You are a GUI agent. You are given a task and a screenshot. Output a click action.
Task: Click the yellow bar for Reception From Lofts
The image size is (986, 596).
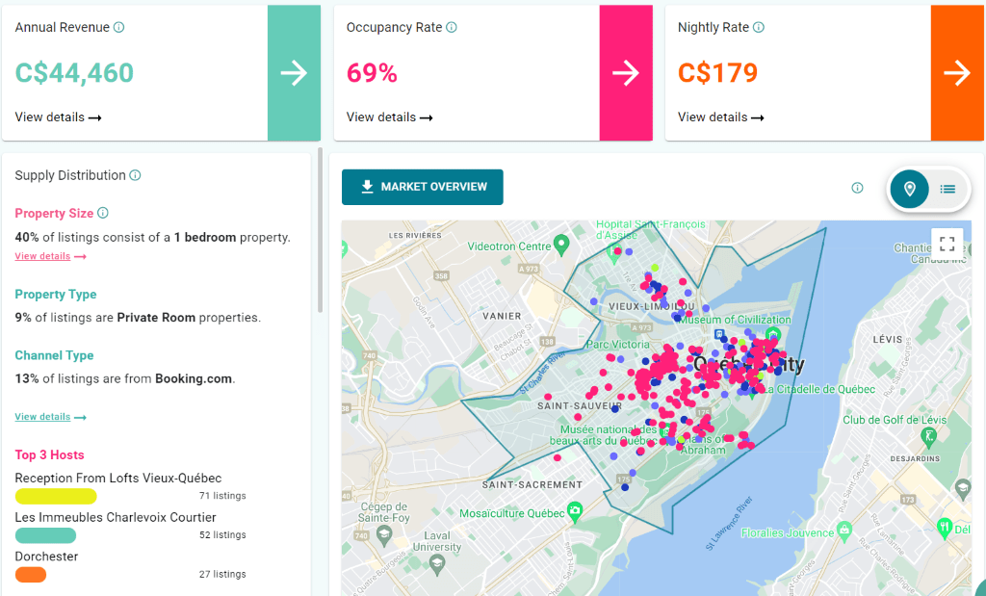[55, 496]
